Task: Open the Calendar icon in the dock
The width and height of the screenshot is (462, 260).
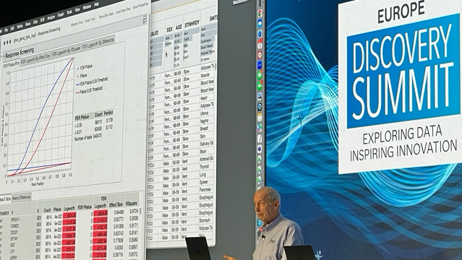Action: point(260,45)
